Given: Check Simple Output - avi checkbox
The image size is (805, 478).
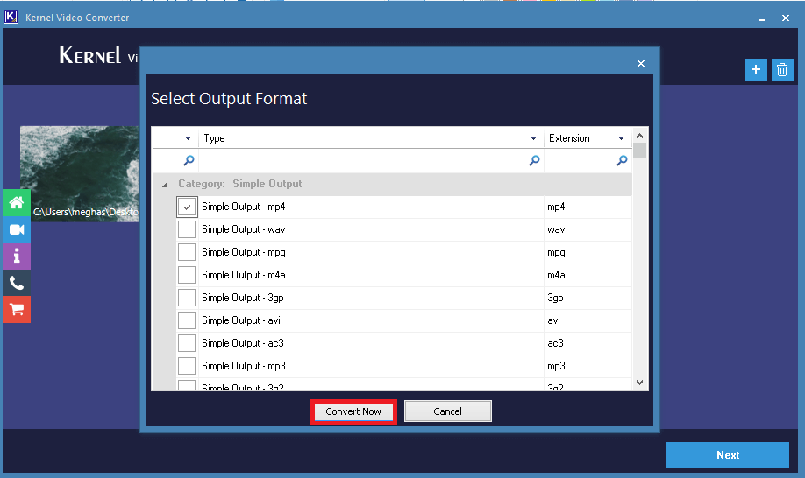Looking at the screenshot, I should coord(187,320).
